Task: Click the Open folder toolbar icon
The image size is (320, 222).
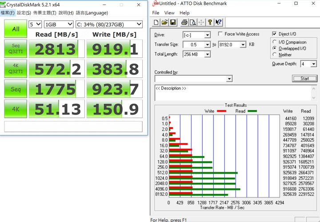Action: (x=164, y=22)
